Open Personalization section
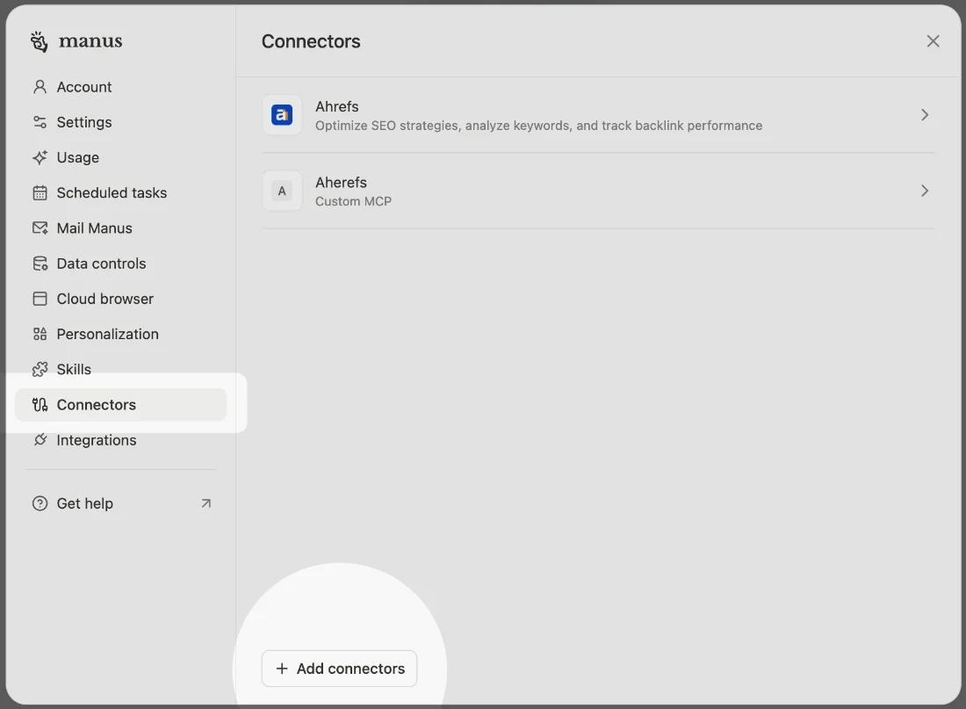The width and height of the screenshot is (966, 709). tap(121, 334)
